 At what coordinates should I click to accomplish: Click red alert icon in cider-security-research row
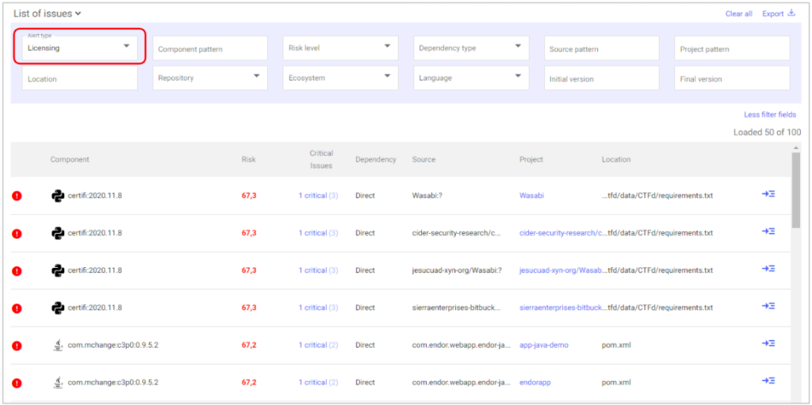(17, 233)
